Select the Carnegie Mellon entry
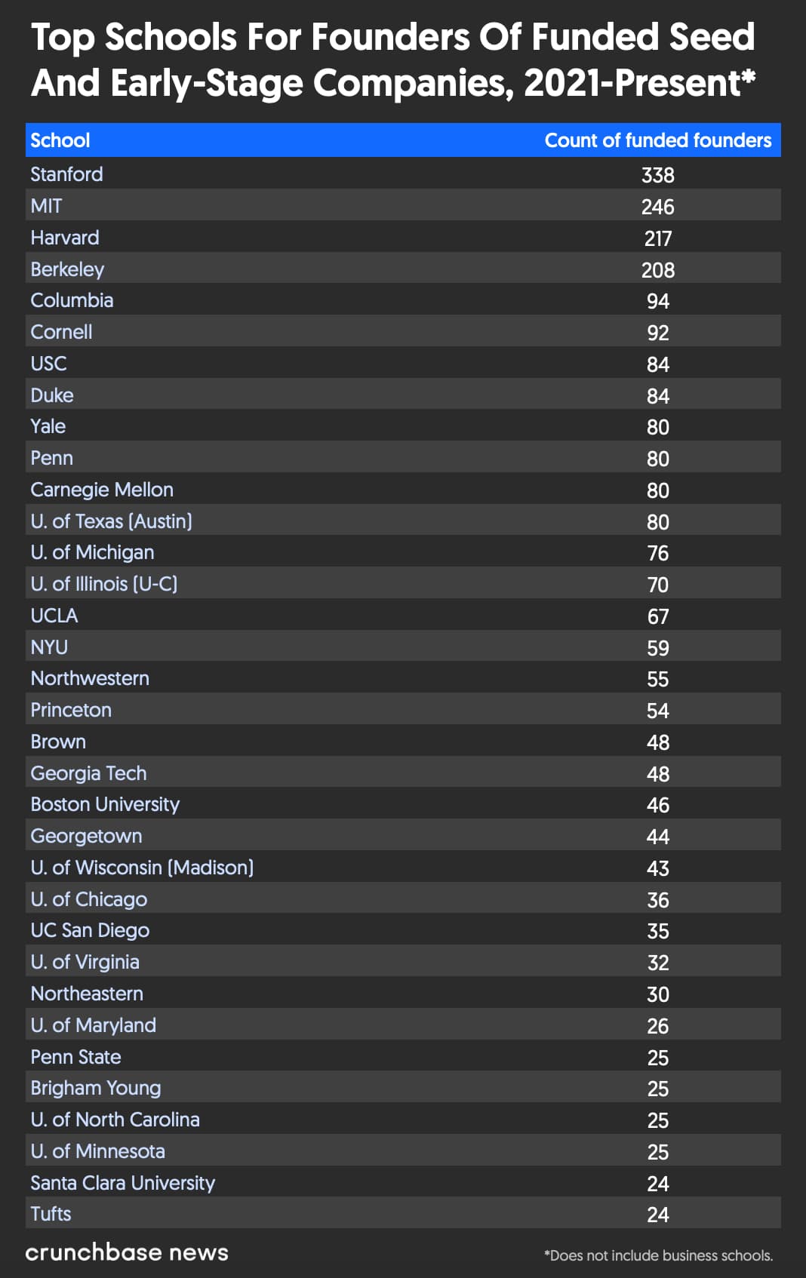 [102, 490]
